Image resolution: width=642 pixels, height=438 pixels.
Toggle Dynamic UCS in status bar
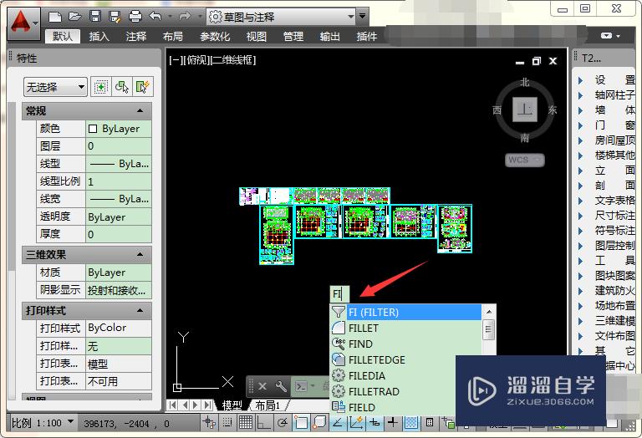(356, 422)
